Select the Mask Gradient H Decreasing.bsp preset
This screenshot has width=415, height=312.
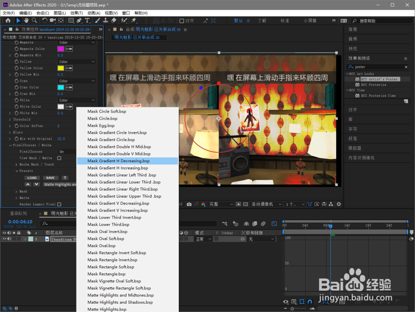[127, 161]
